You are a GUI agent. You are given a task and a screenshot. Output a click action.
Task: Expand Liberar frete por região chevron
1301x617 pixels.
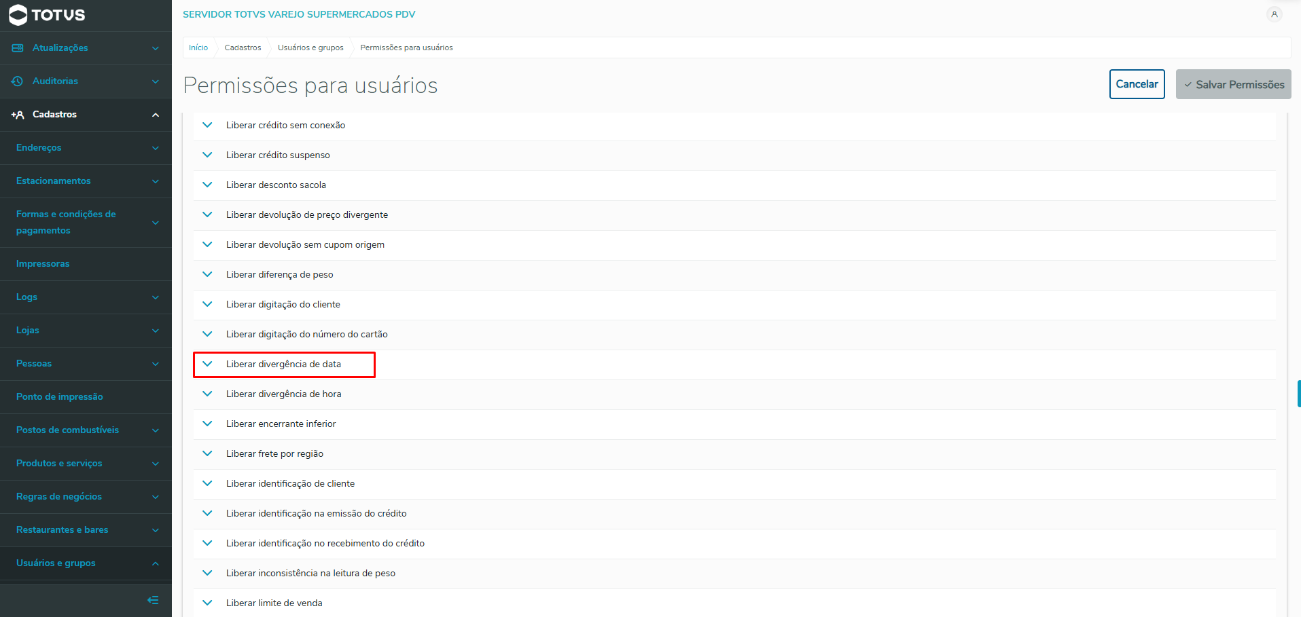tap(207, 453)
